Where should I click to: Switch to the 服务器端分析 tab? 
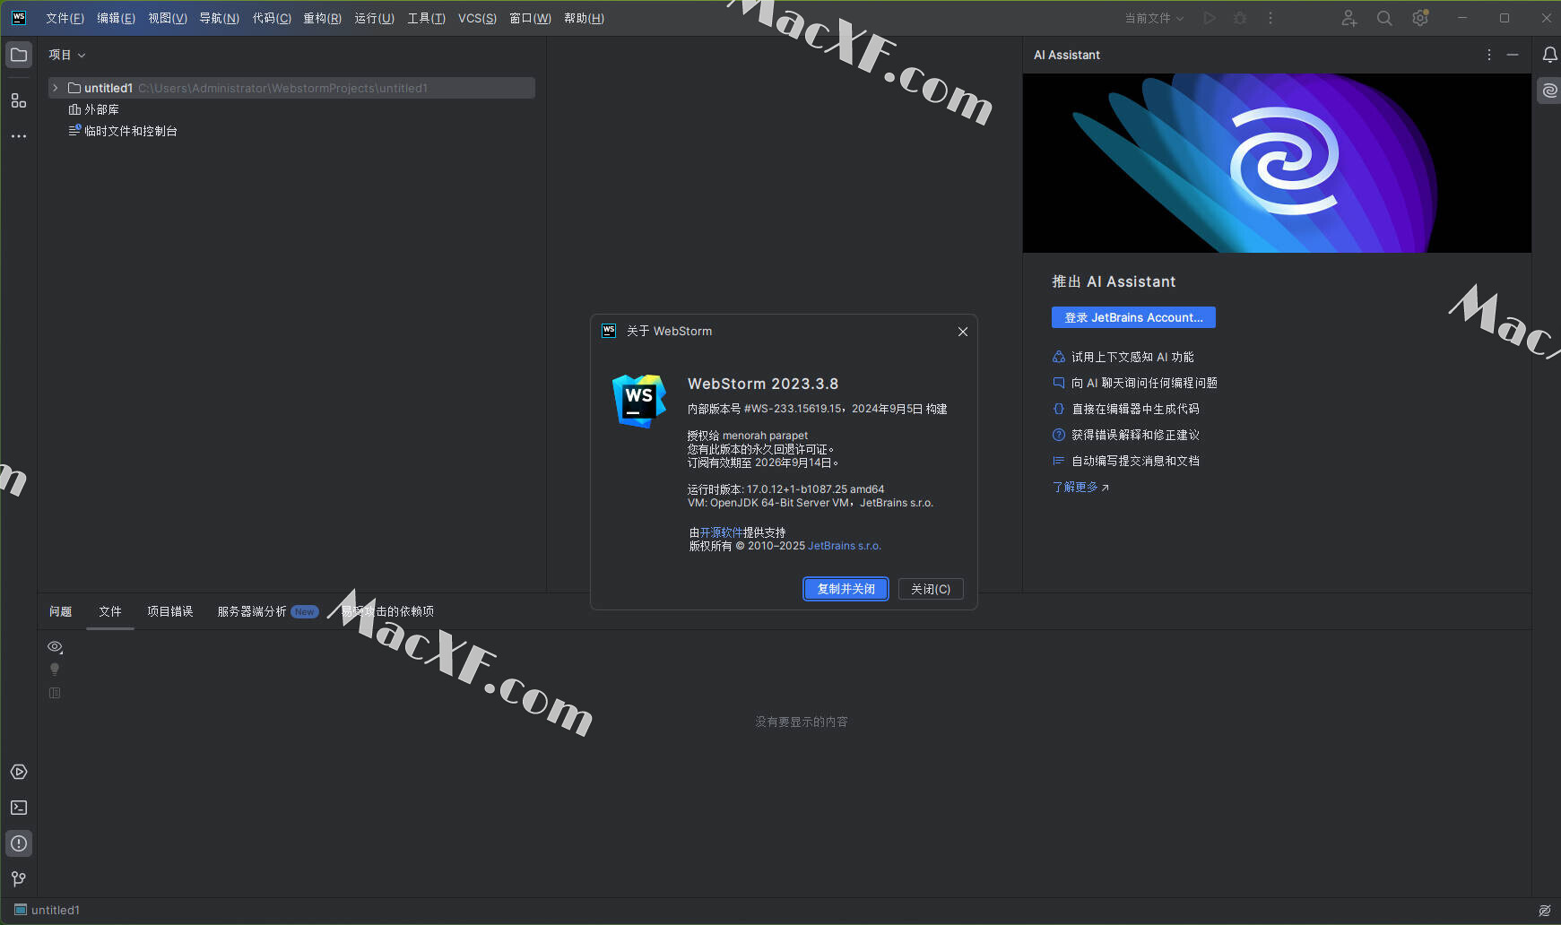coord(268,611)
